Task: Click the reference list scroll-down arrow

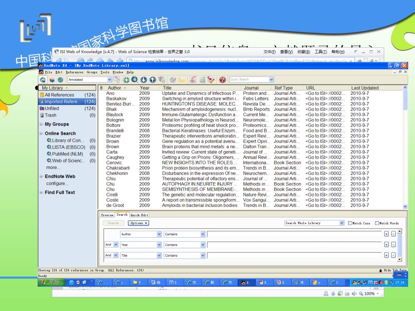Action: tap(405, 207)
